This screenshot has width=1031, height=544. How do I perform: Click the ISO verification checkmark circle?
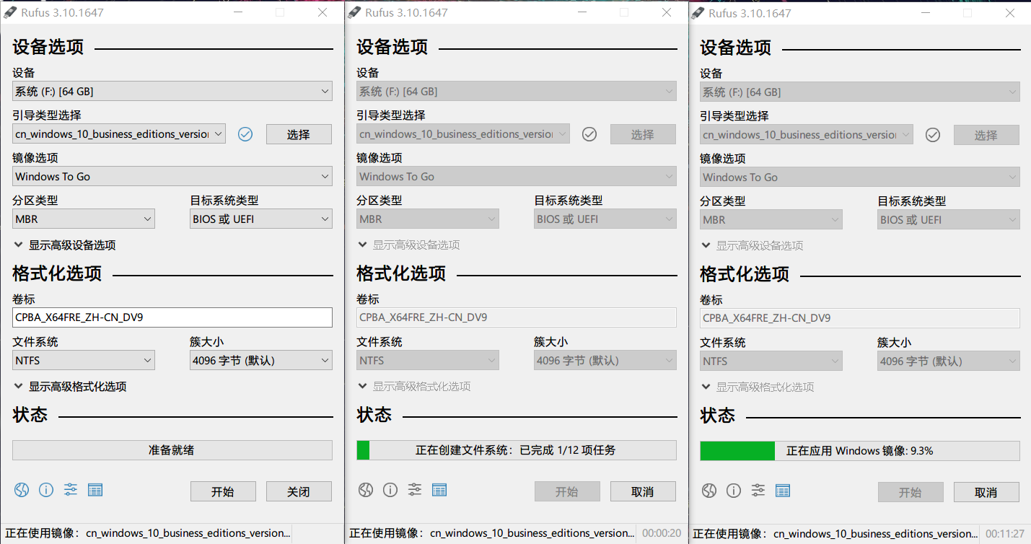coord(245,134)
